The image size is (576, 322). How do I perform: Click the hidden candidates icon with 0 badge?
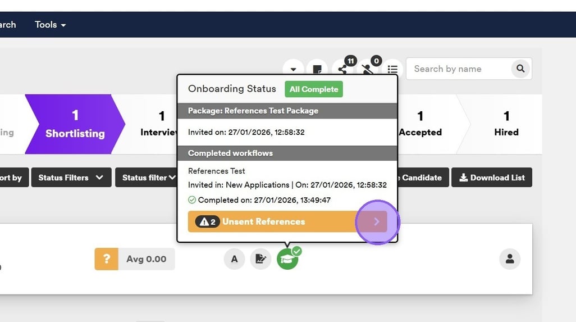368,69
